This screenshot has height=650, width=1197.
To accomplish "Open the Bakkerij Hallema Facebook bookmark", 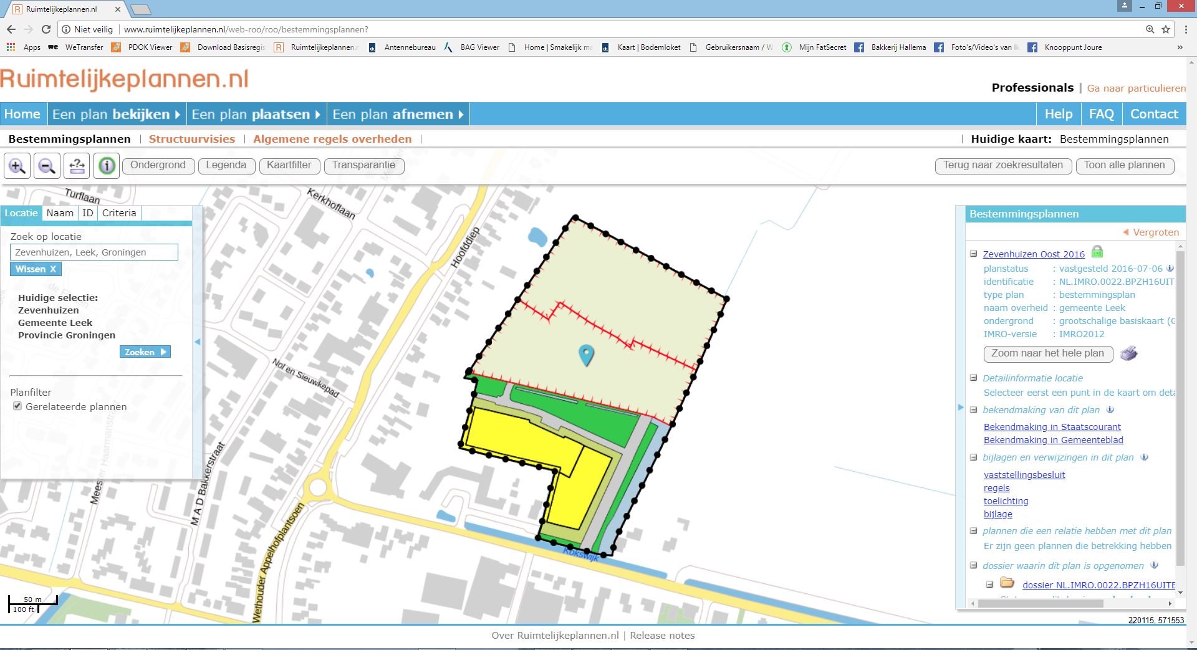I will 890,47.
